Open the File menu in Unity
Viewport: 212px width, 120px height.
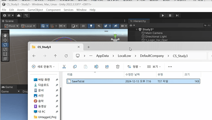tap(4, 10)
